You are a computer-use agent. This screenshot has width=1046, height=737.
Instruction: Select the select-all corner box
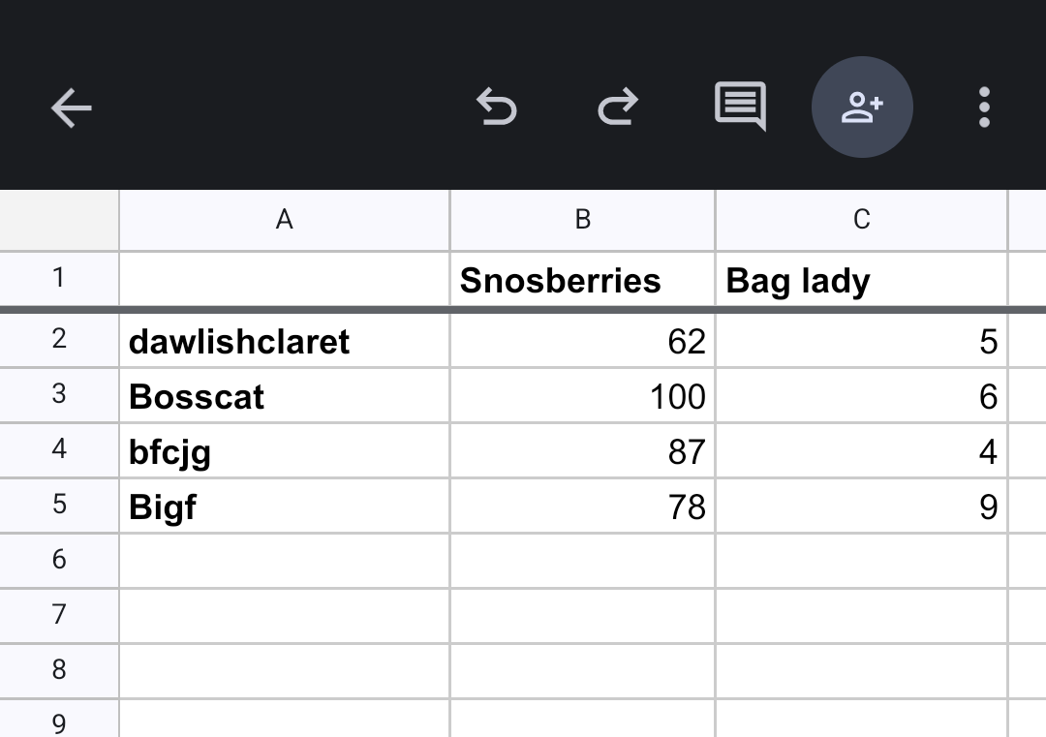tap(59, 220)
